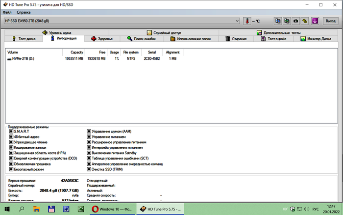This screenshot has width=343, height=215.
Task: Switch to the Уровень шума tab
Action: (57, 33)
